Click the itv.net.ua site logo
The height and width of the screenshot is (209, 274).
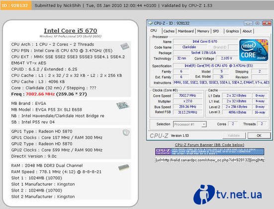click(228, 194)
